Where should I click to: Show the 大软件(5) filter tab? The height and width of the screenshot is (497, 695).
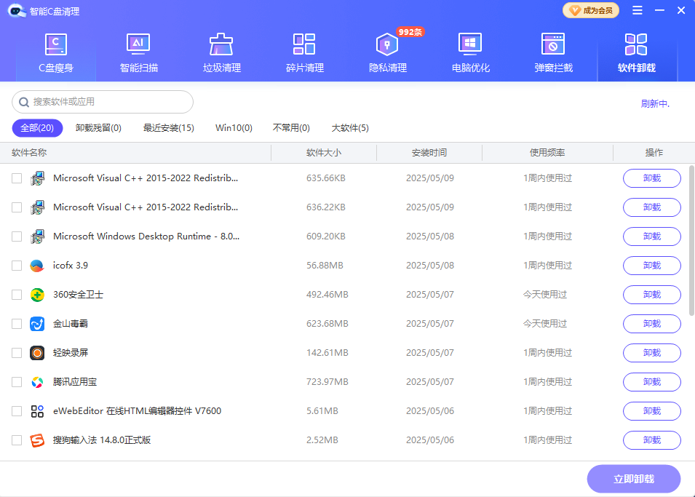coord(350,128)
